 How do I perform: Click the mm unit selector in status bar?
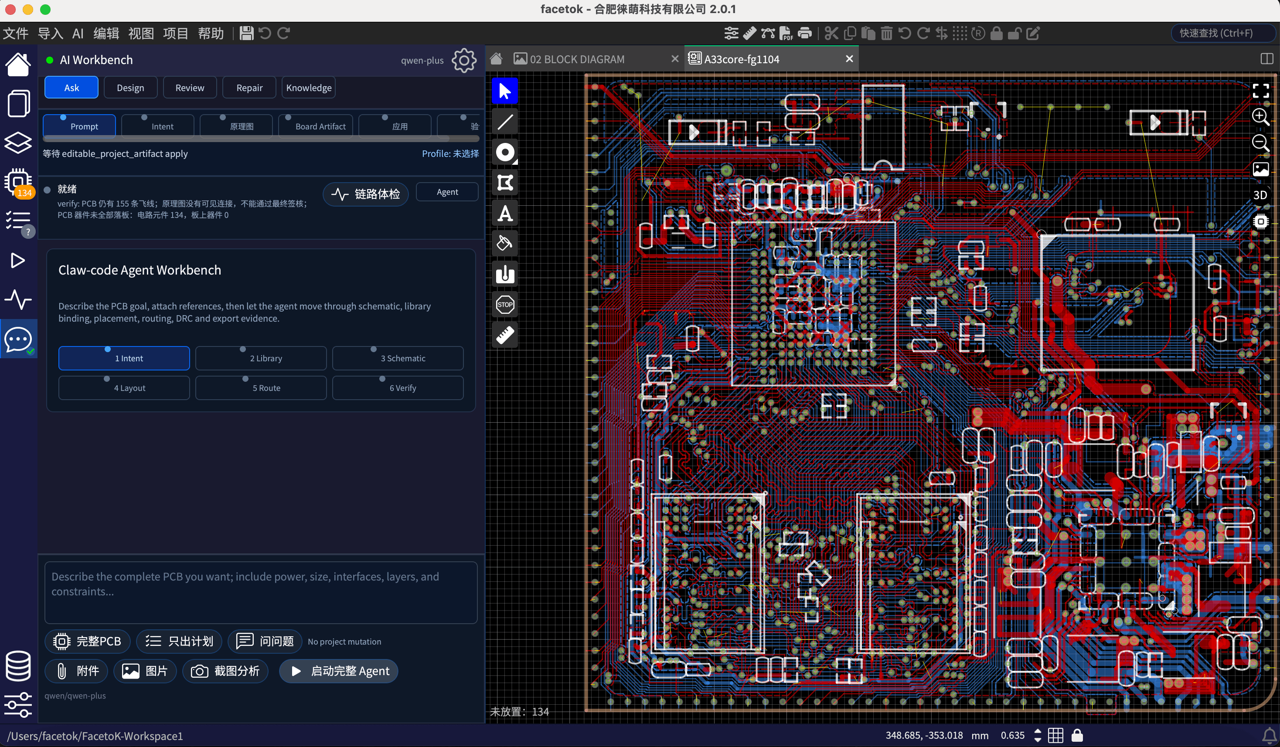(x=980, y=735)
